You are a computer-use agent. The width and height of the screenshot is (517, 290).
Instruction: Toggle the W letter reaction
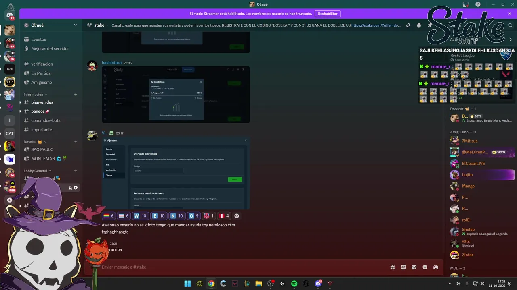140,216
